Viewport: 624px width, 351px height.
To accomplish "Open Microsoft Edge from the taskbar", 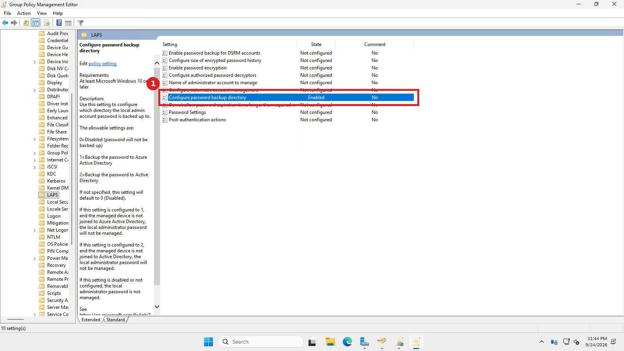I will 347,342.
